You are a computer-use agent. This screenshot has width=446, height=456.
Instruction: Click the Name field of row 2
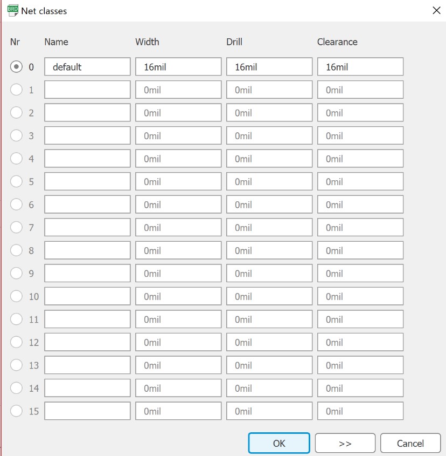click(87, 113)
